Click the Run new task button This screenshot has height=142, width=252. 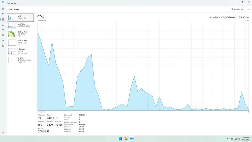237,9
